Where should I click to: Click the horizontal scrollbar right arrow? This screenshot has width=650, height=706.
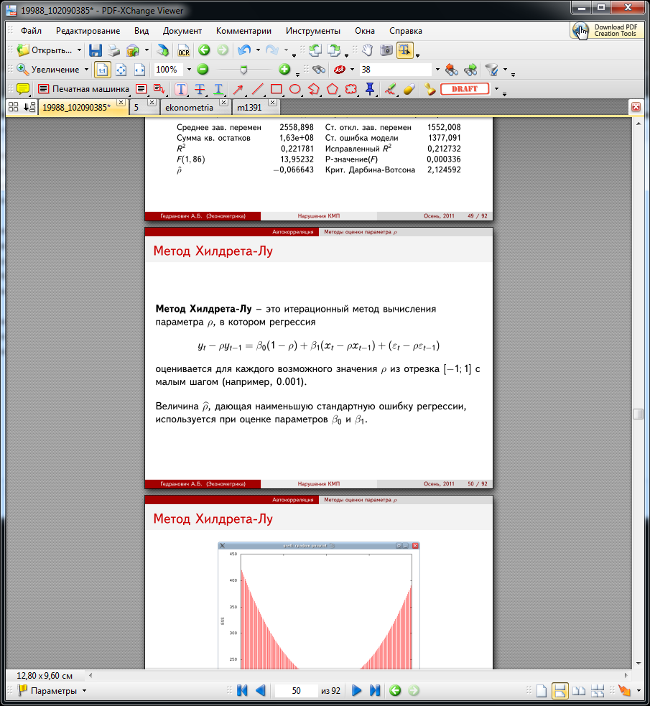[626, 675]
